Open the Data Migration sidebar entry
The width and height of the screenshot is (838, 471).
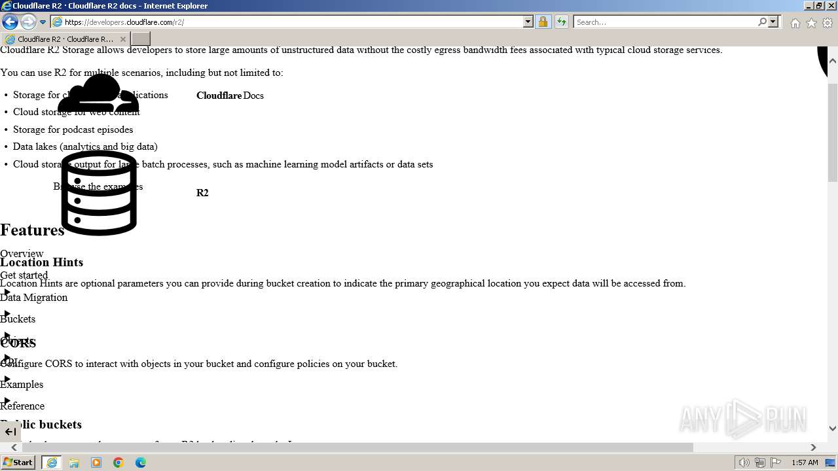[x=33, y=298]
